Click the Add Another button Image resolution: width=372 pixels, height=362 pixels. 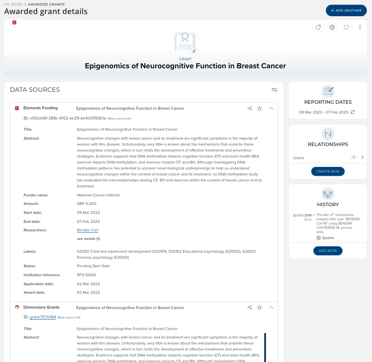(346, 10)
